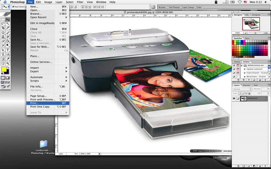Select the Path Selection arrow tool
271x169 pixels.
[x=3, y=50]
